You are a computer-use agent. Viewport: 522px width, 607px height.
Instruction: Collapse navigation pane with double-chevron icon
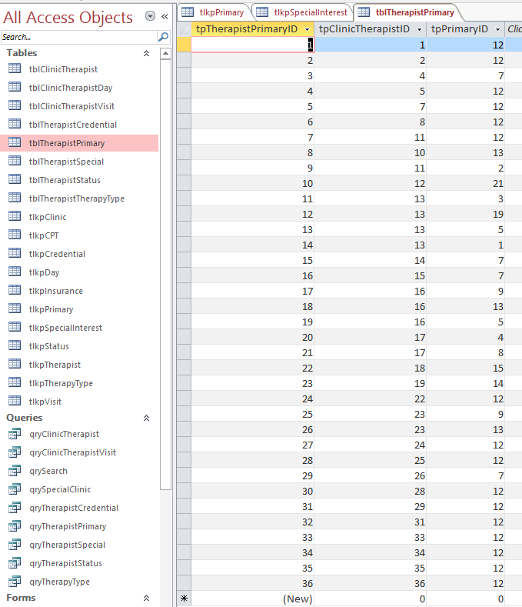pyautogui.click(x=165, y=16)
